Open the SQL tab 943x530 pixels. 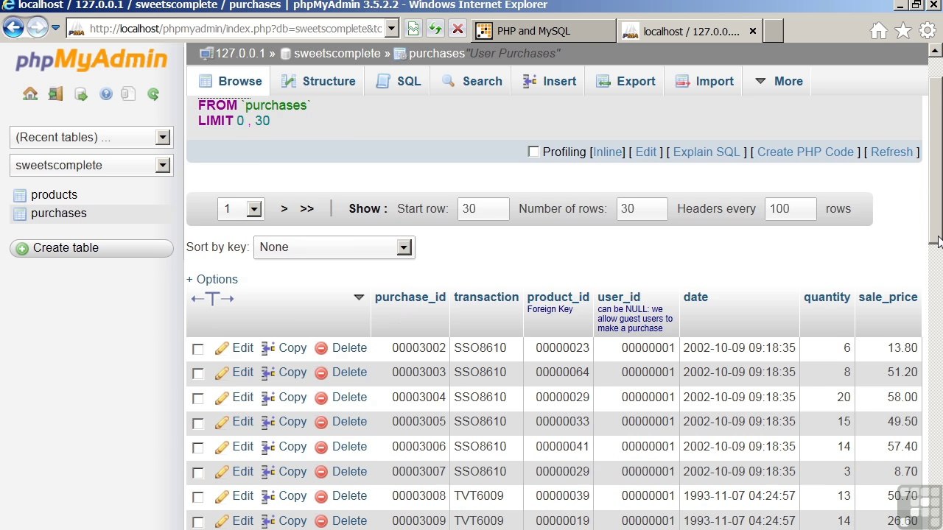[398, 81]
